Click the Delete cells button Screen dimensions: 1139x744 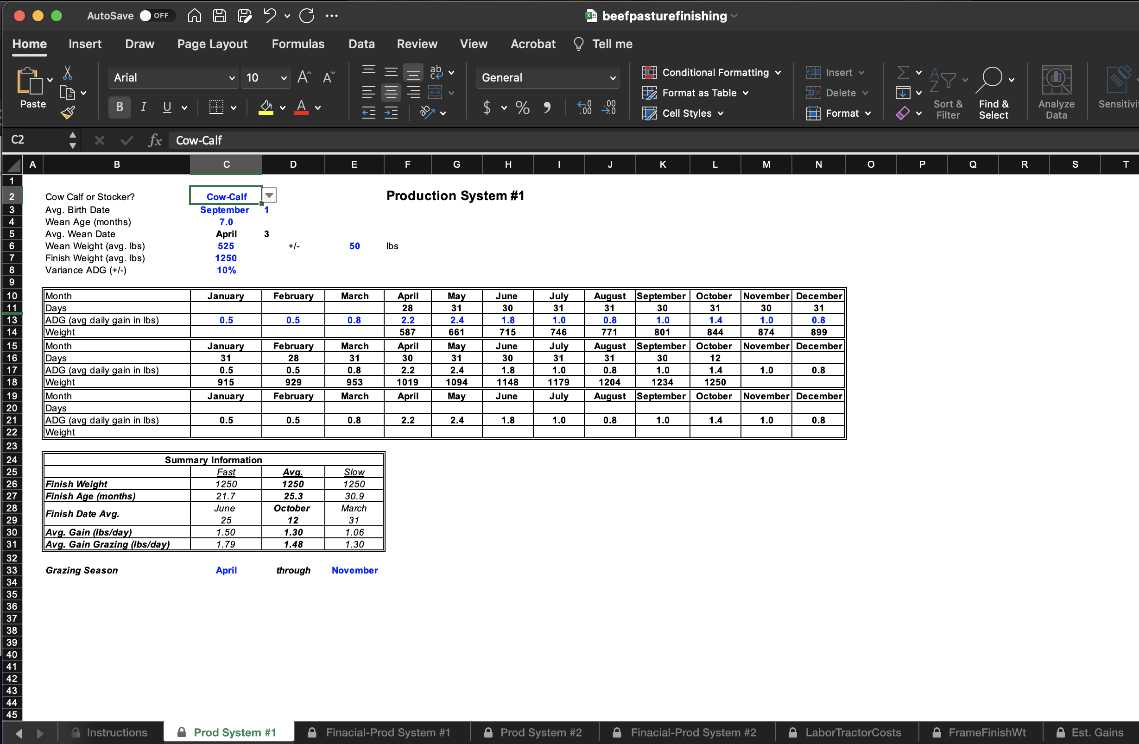click(x=836, y=93)
